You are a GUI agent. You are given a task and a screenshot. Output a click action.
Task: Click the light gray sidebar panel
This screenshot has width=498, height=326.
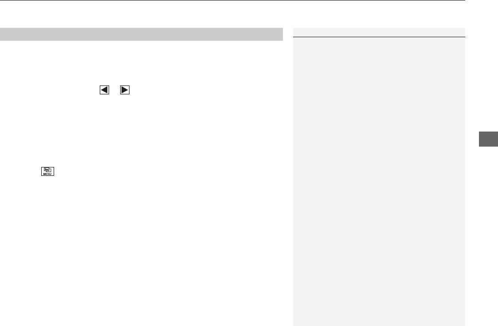[x=379, y=182]
